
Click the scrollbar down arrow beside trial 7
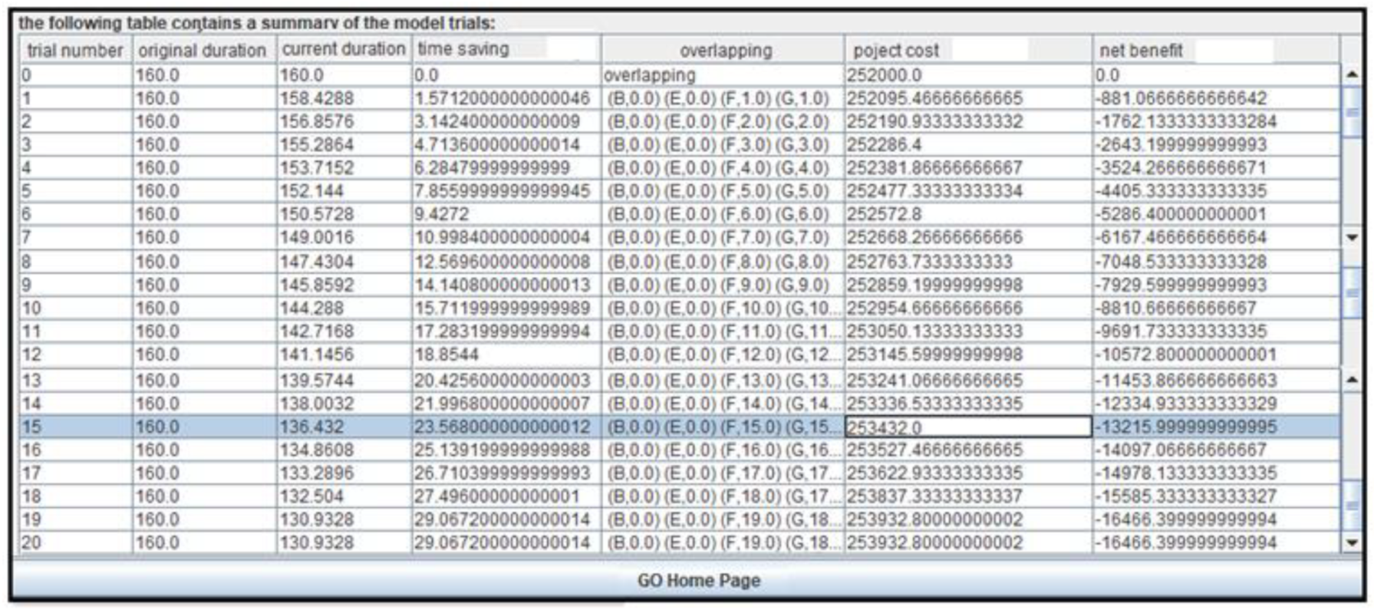(x=1351, y=238)
